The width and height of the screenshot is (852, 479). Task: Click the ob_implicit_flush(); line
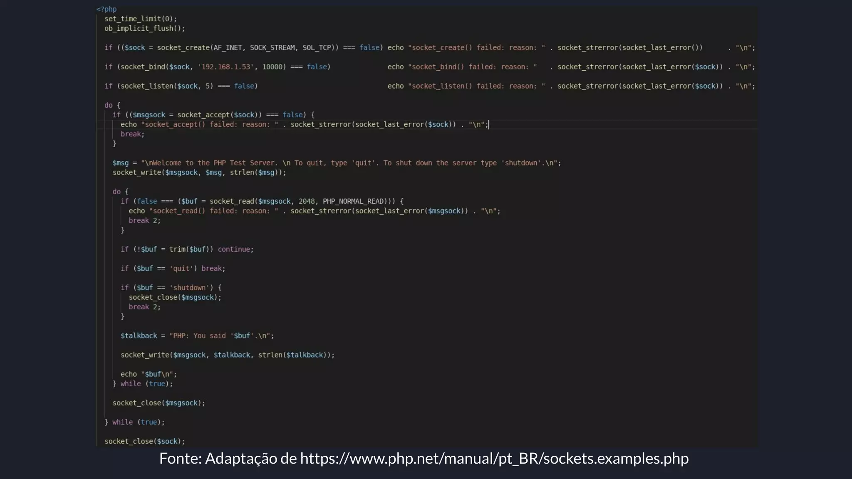(144, 28)
